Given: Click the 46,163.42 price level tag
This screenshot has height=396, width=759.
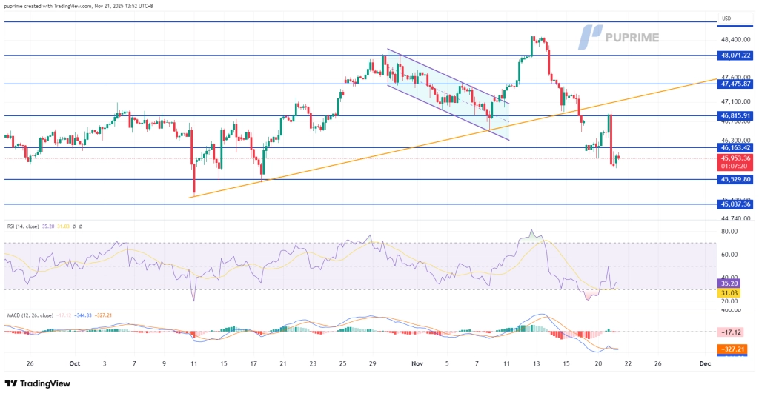Looking at the screenshot, I should (x=735, y=148).
